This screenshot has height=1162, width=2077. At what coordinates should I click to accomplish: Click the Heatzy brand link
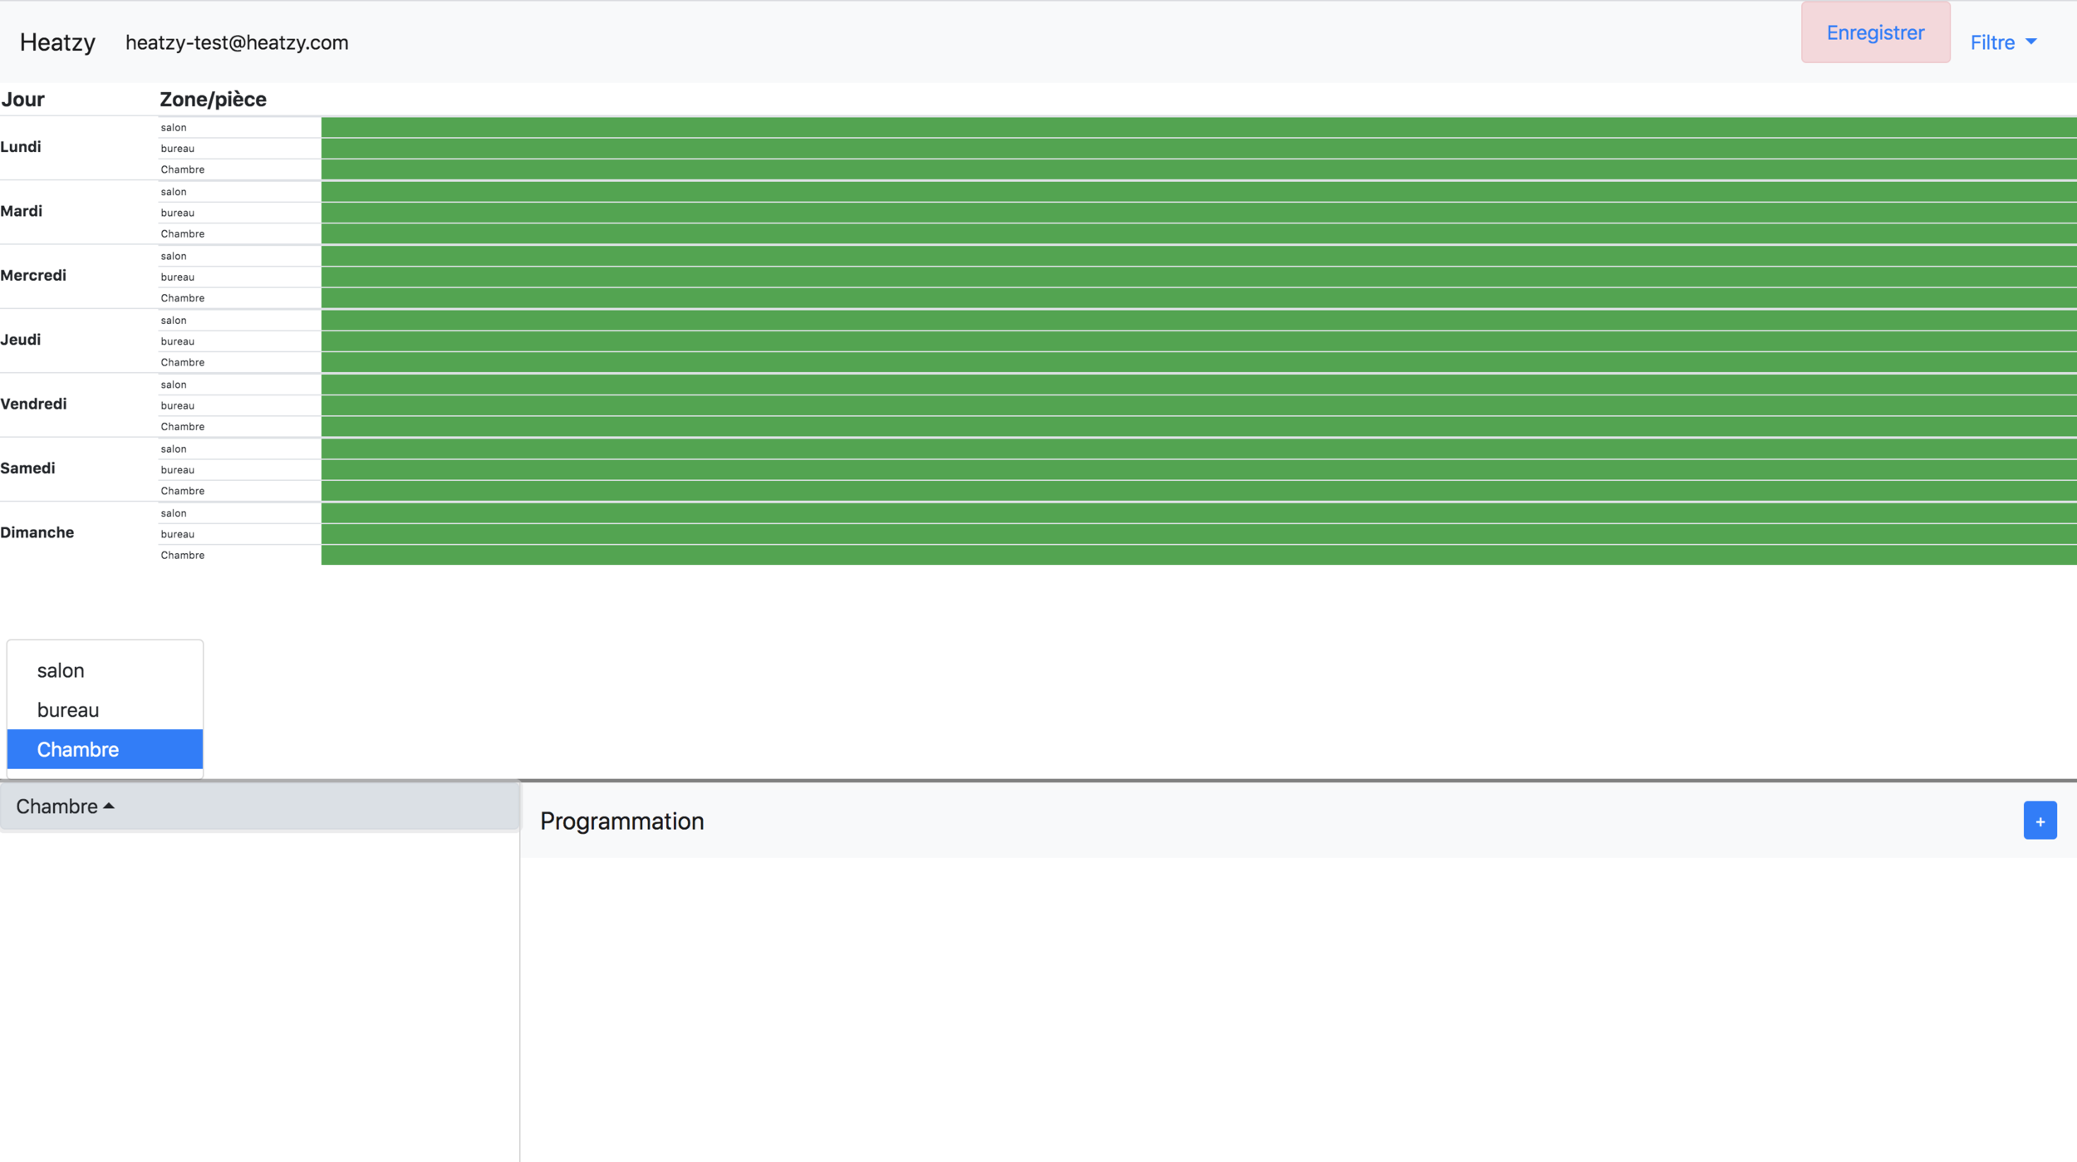tap(57, 42)
